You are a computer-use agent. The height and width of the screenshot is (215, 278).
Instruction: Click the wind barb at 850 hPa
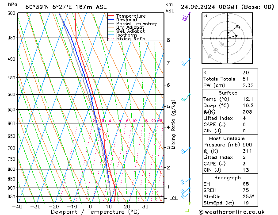coord(185,181)
